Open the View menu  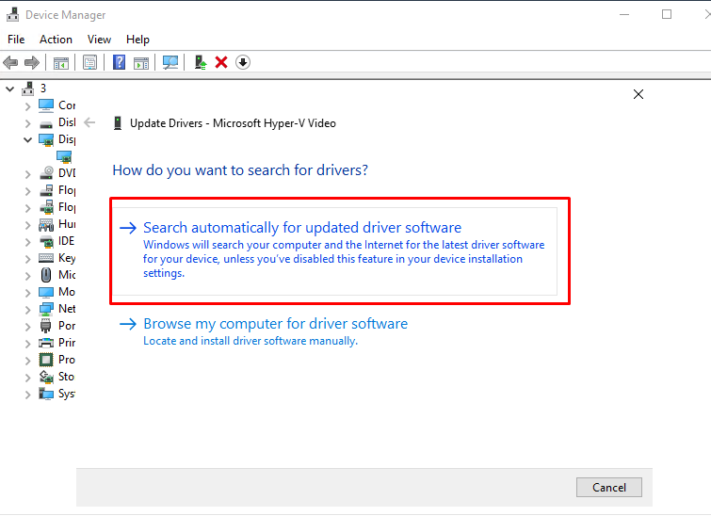[99, 40]
